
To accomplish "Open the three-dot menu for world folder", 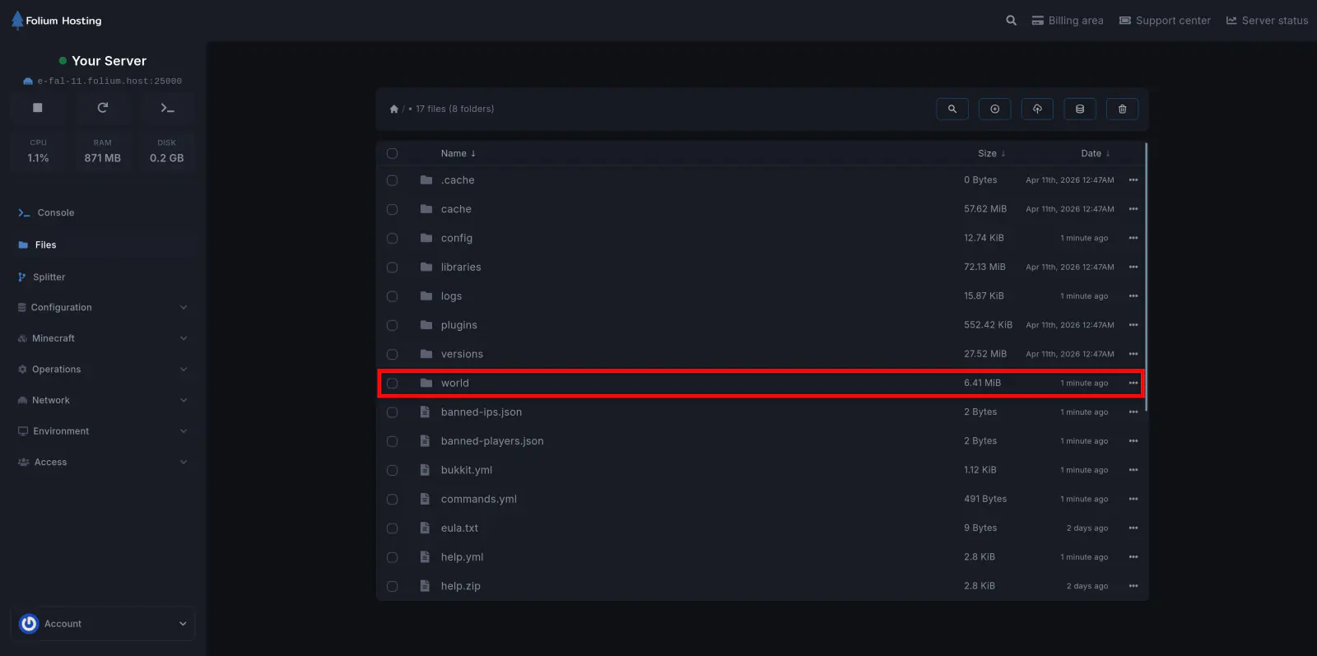I will (1133, 384).
